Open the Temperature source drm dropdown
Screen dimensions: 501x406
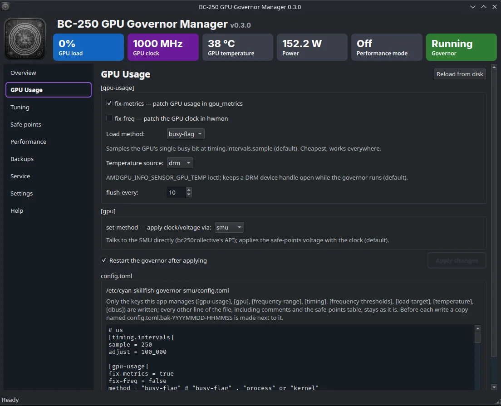pyautogui.click(x=180, y=163)
